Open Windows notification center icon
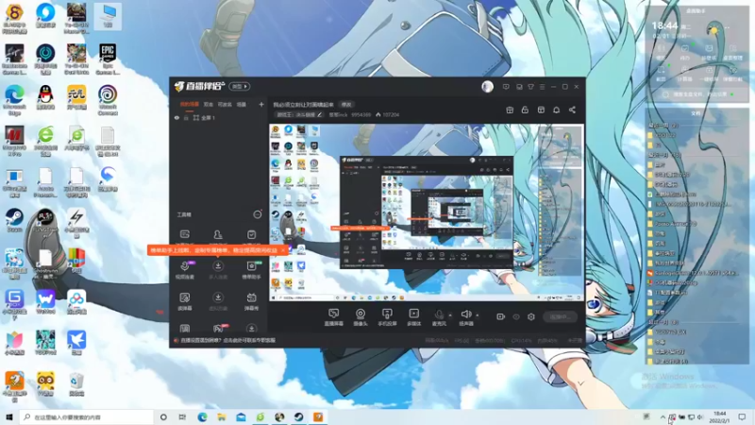 tap(742, 416)
